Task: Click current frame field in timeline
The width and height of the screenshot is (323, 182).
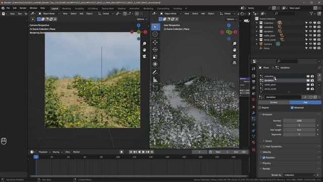Action: coord(199,152)
